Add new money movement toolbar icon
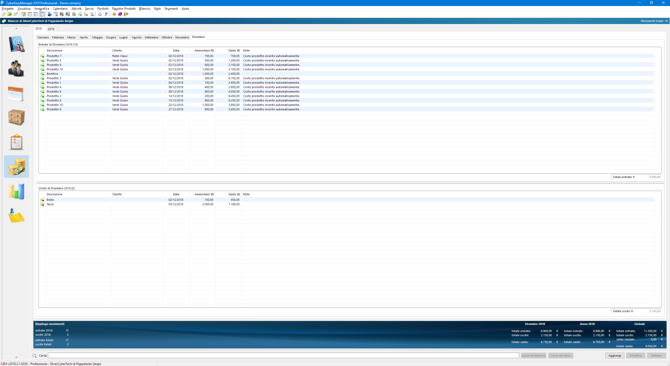Screen dimensions: 670x366 tap(80, 14)
